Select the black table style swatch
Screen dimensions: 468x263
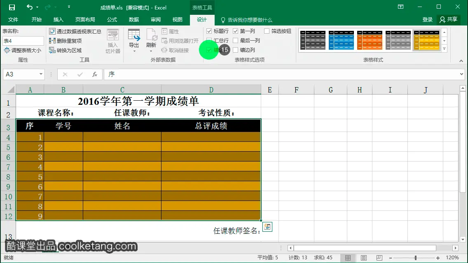(x=313, y=40)
